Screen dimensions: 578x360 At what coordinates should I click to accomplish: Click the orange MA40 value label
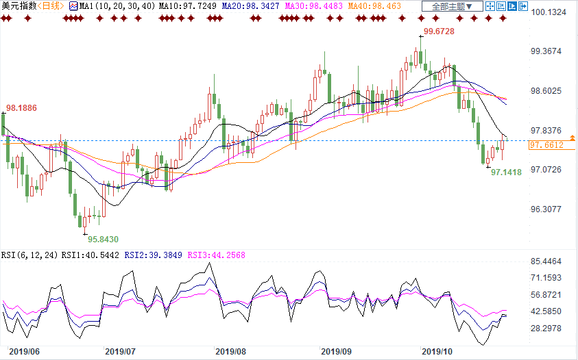(x=341, y=6)
